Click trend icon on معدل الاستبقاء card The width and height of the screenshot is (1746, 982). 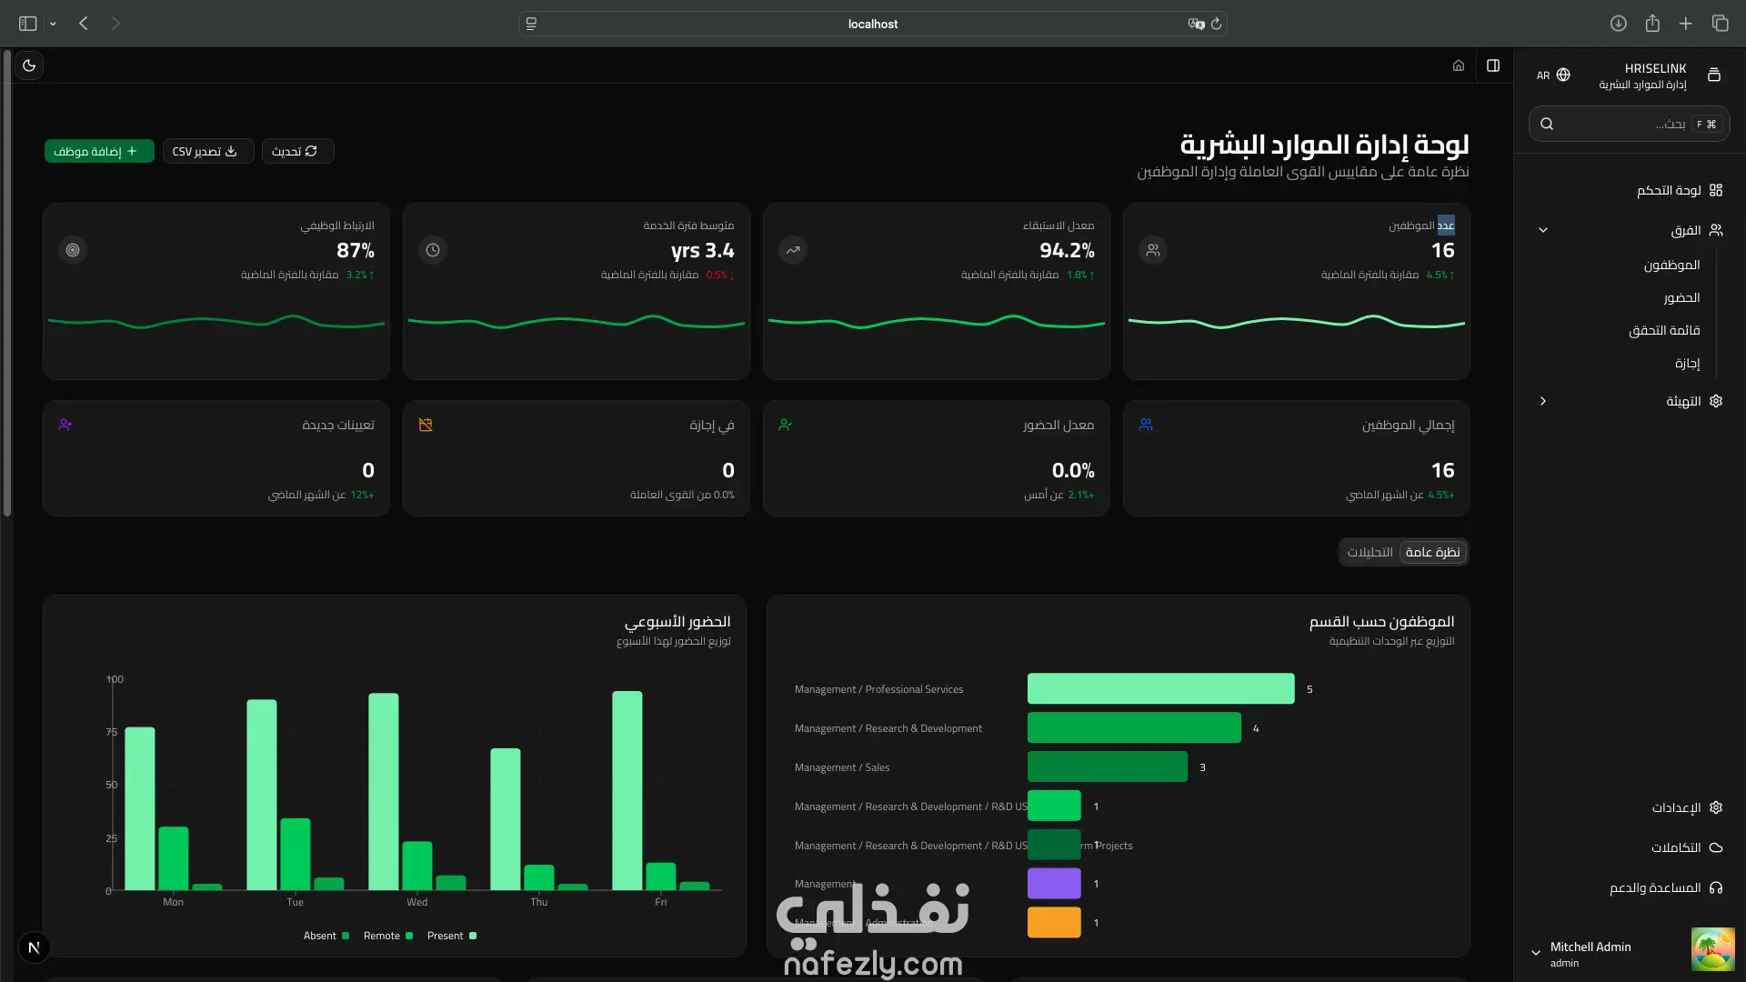pyautogui.click(x=793, y=250)
